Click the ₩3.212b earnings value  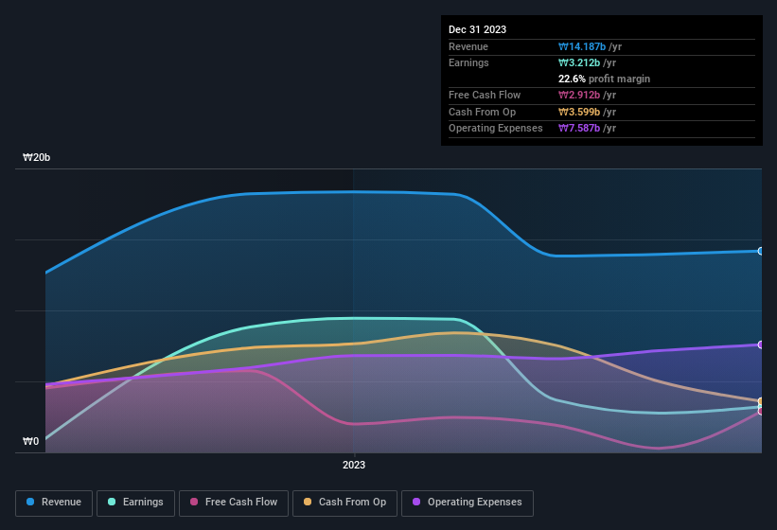(x=579, y=62)
